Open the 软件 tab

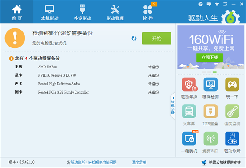coord(147,12)
